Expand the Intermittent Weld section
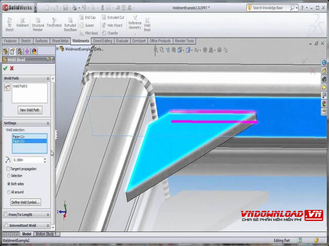The height and width of the screenshot is (246, 329). point(48,225)
